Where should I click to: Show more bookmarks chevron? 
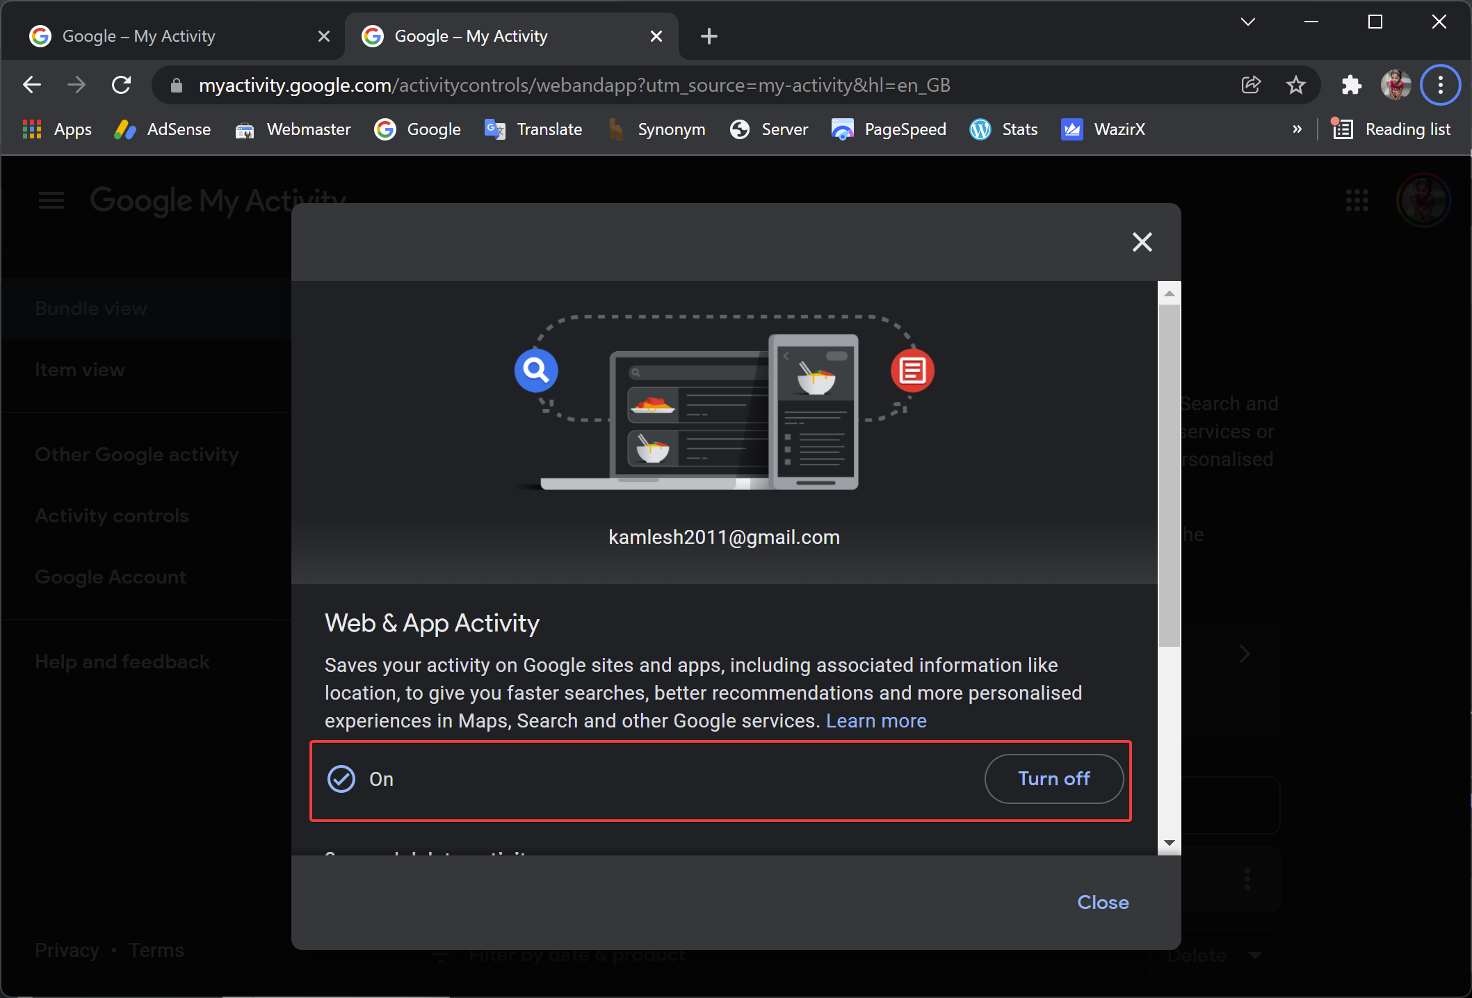click(1297, 129)
